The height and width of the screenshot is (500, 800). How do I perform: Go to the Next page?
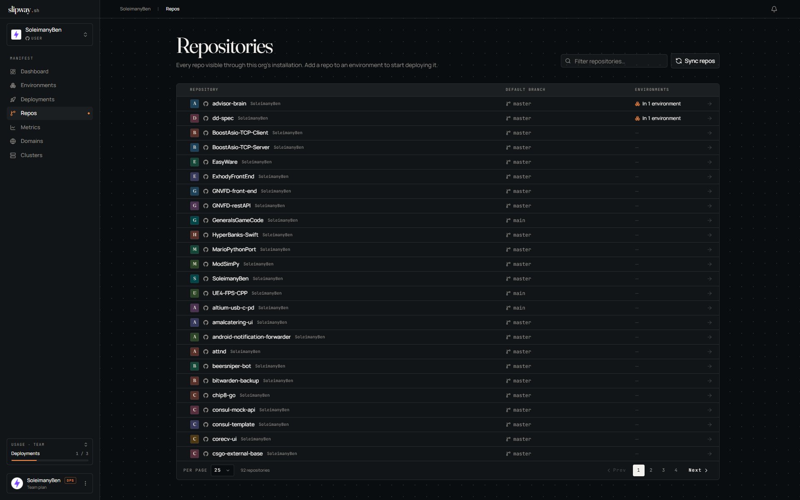[698, 470]
